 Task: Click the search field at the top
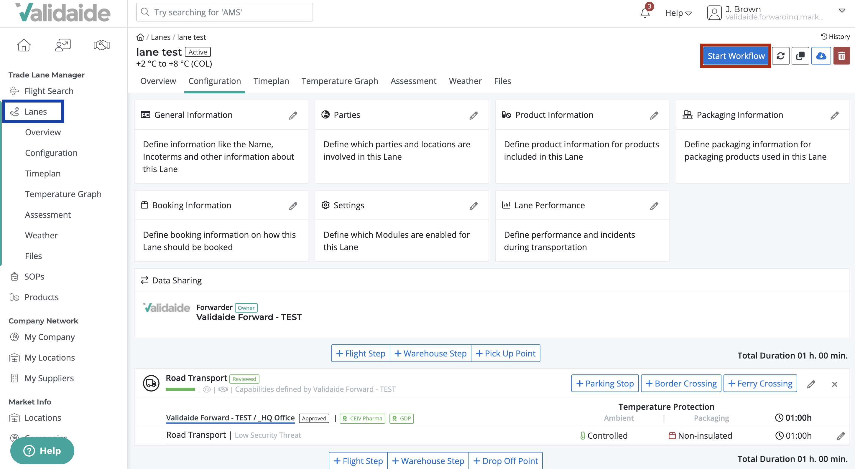[x=224, y=12]
